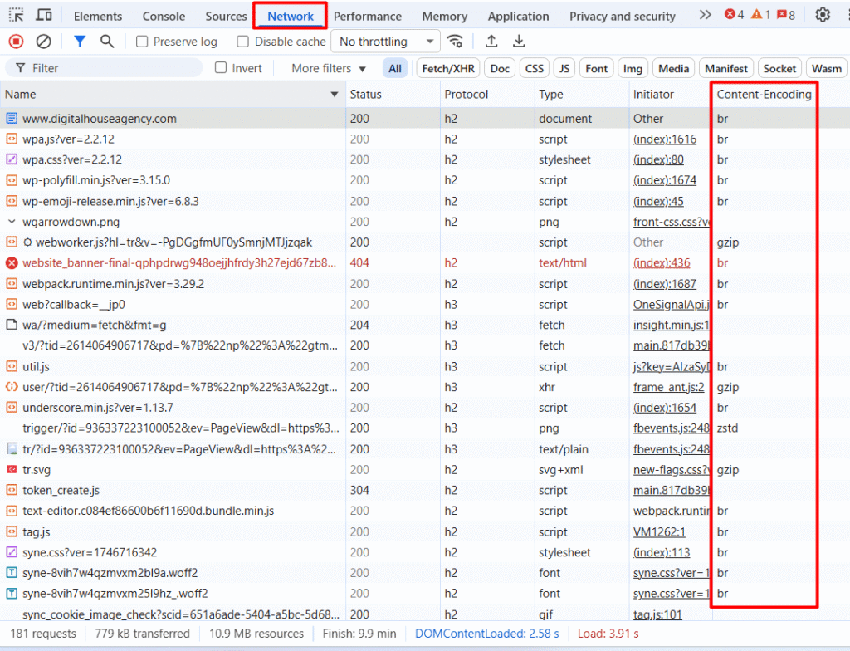Tick the Invert filter checkbox
This screenshot has width=850, height=651.
coord(221,68)
